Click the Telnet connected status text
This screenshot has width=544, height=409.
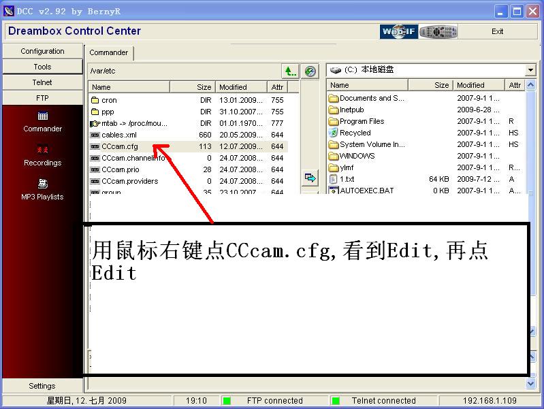click(x=384, y=401)
